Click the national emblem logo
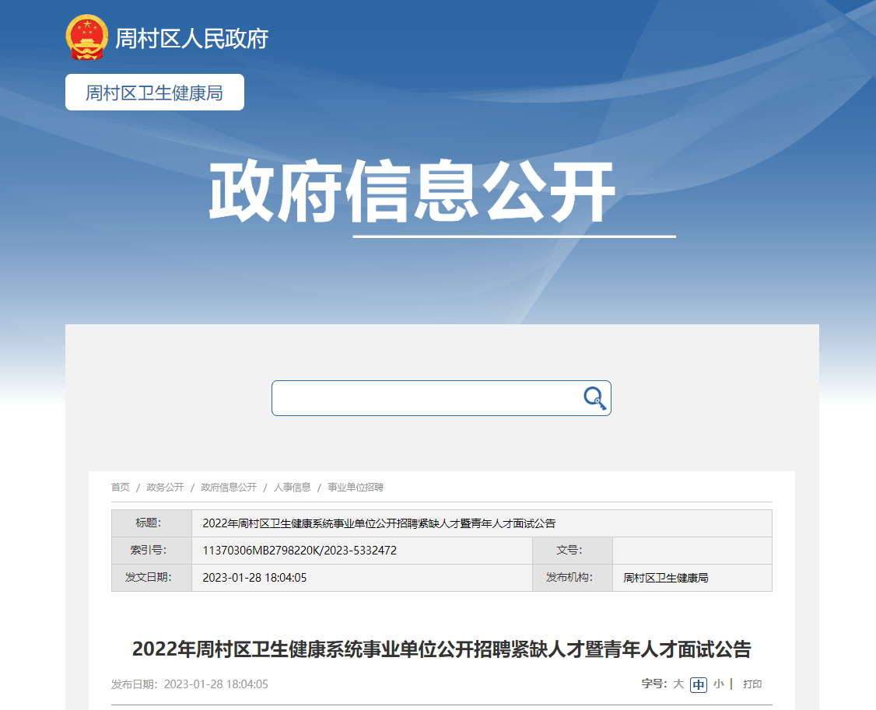 pos(87,37)
